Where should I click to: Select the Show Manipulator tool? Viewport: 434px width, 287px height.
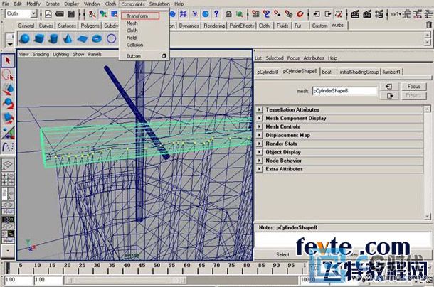8,132
